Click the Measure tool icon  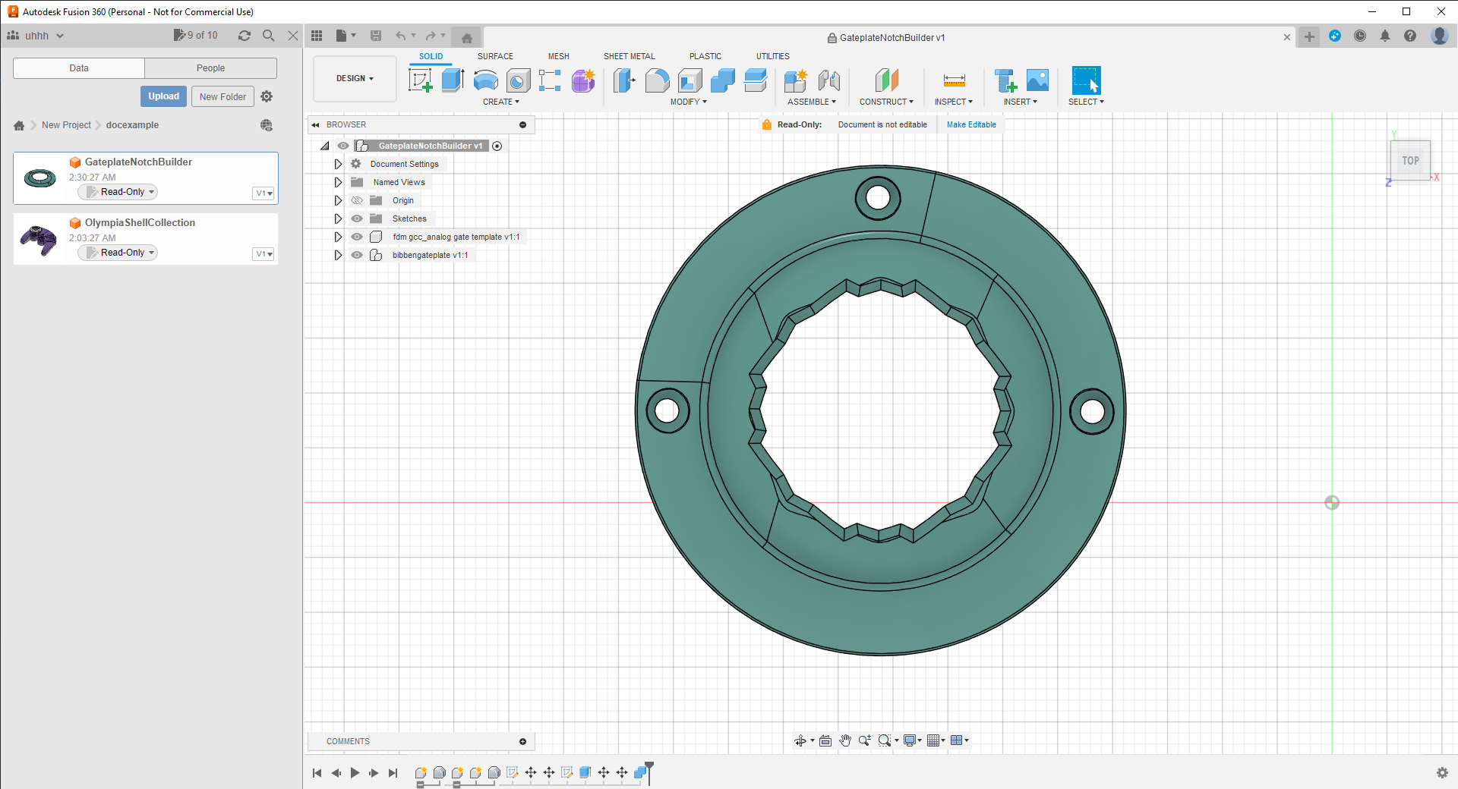coord(954,80)
